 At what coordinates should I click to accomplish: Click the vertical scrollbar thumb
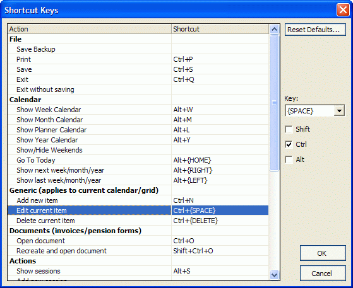click(x=274, y=103)
